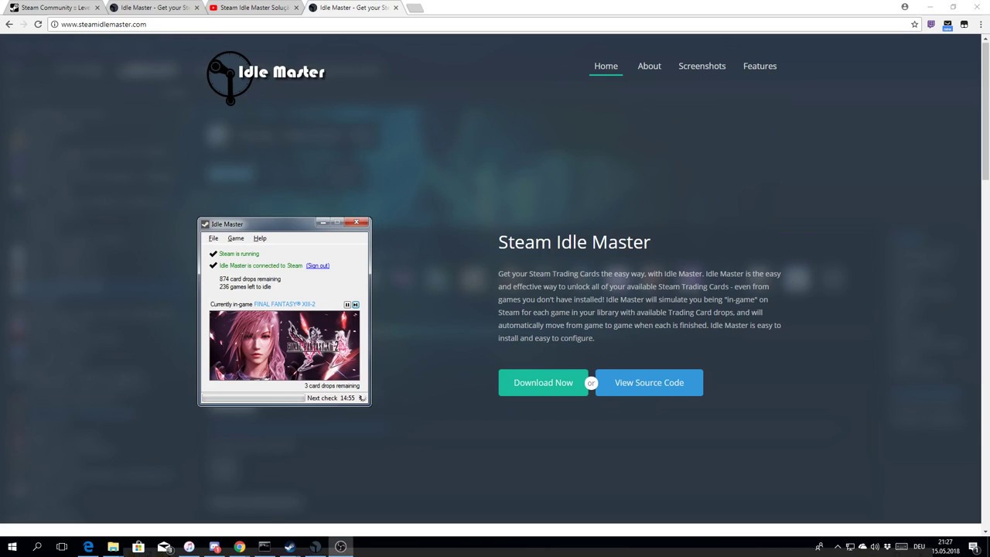Click the Download Now button
The width and height of the screenshot is (990, 557).
click(x=543, y=383)
